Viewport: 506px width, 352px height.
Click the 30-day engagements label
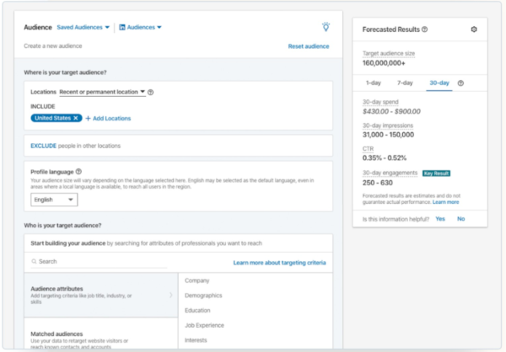(390, 173)
